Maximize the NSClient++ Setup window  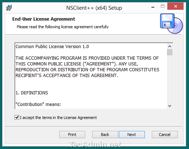[x=163, y=6]
